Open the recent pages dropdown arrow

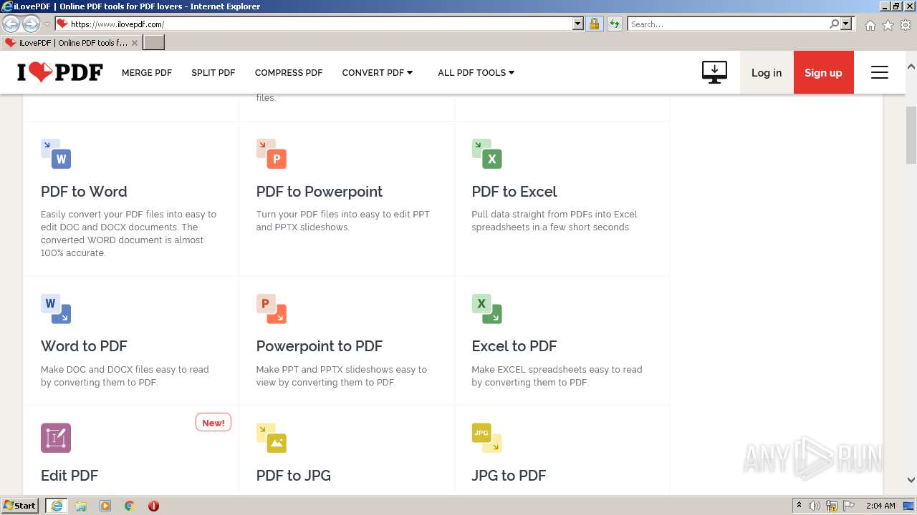coord(47,24)
